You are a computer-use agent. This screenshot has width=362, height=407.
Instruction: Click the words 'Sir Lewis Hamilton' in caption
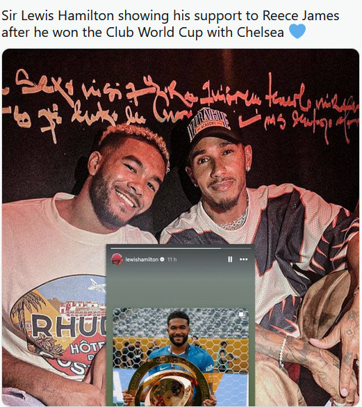pyautogui.click(x=58, y=15)
